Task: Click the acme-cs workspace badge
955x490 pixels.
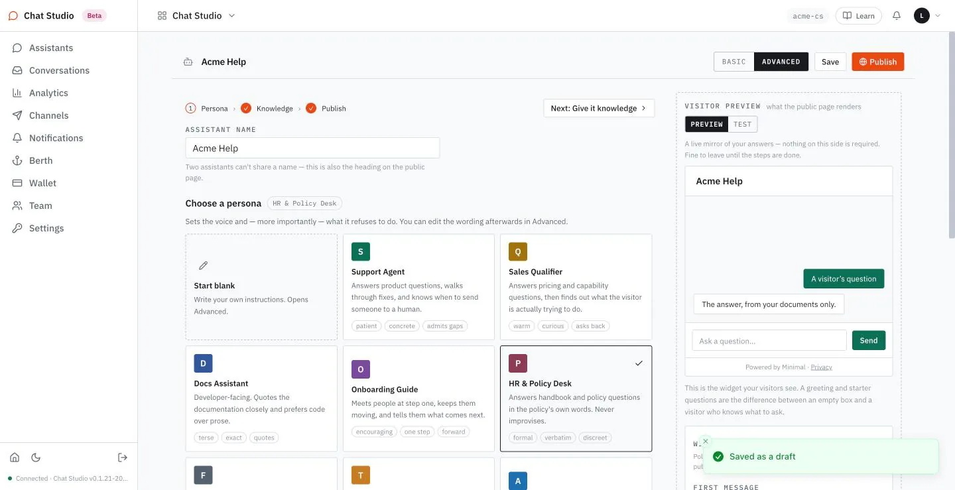Action: (x=808, y=16)
